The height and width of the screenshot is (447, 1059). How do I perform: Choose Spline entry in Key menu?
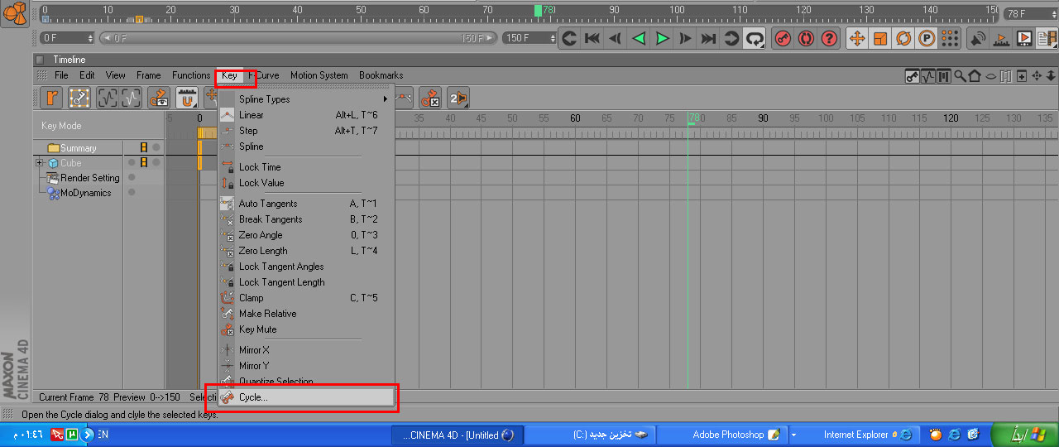click(x=306, y=147)
